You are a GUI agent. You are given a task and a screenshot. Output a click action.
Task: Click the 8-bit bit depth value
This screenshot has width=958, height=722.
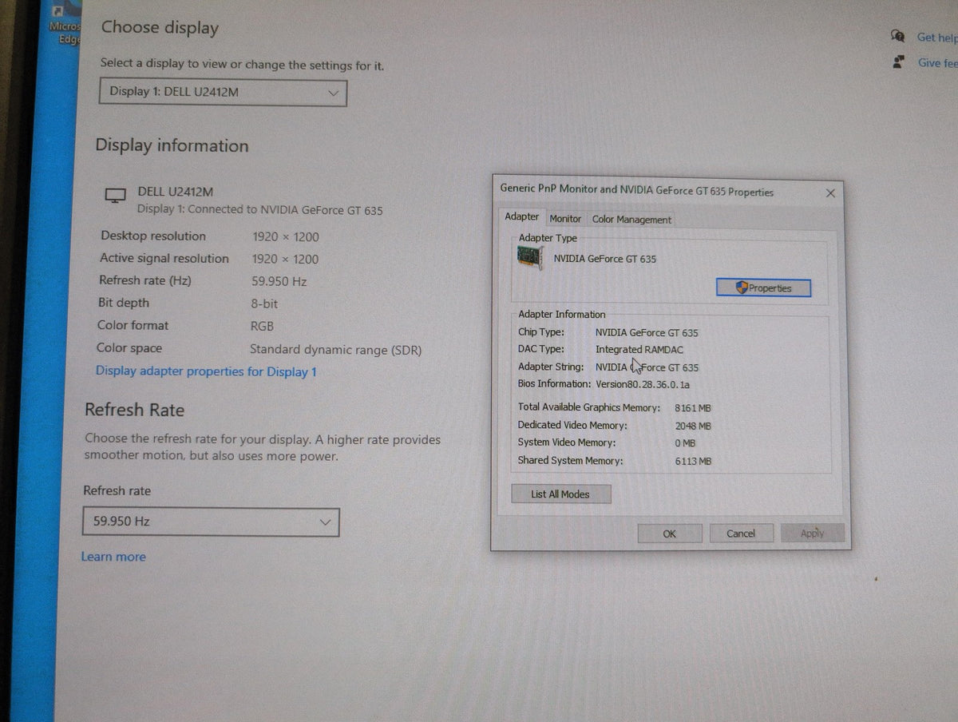[x=264, y=304]
